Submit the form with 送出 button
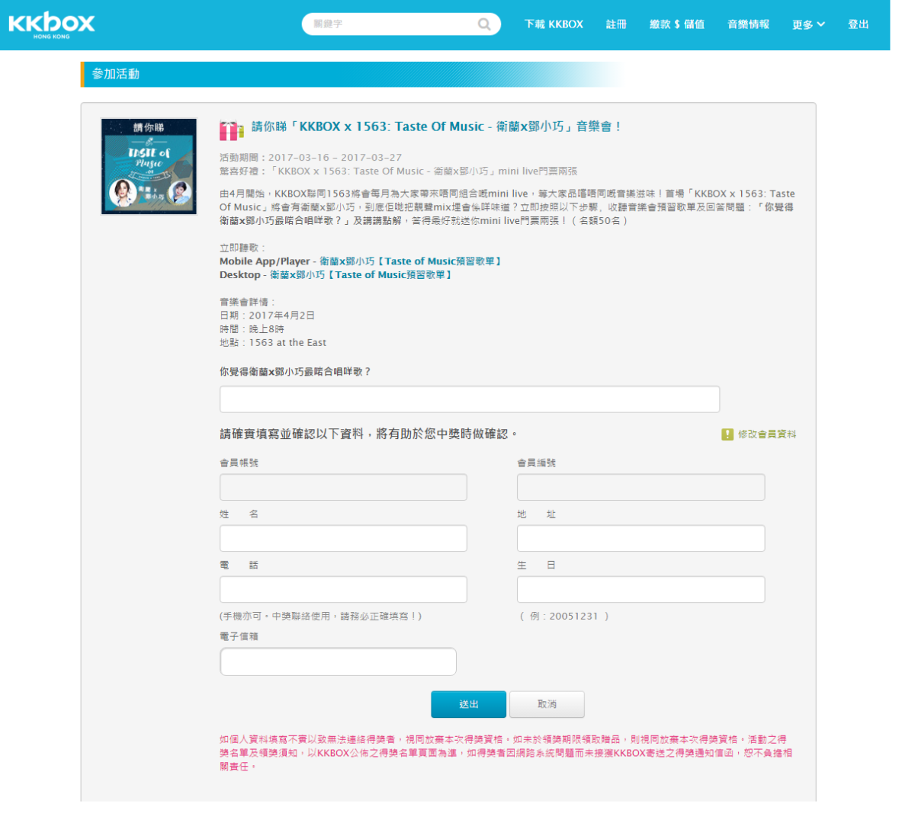The width and height of the screenshot is (915, 836). [468, 704]
